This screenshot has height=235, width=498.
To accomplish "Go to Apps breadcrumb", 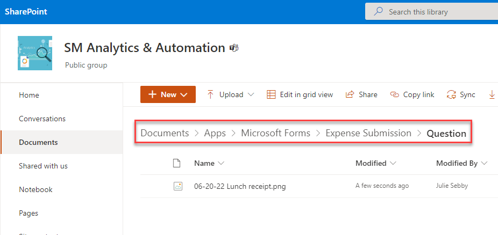I will [x=215, y=133].
